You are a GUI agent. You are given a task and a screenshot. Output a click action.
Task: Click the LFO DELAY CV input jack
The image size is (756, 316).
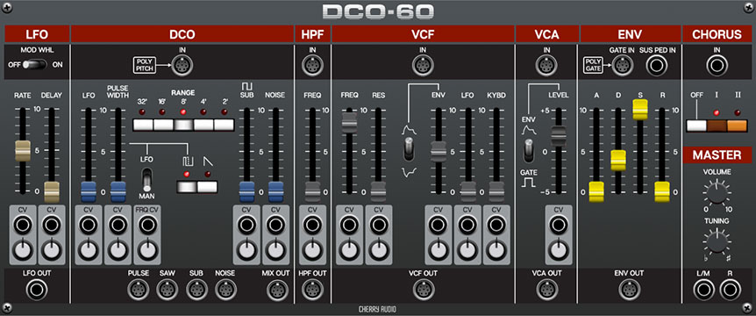[x=51, y=225]
